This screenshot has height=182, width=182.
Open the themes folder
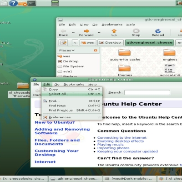(x=125, y=70)
